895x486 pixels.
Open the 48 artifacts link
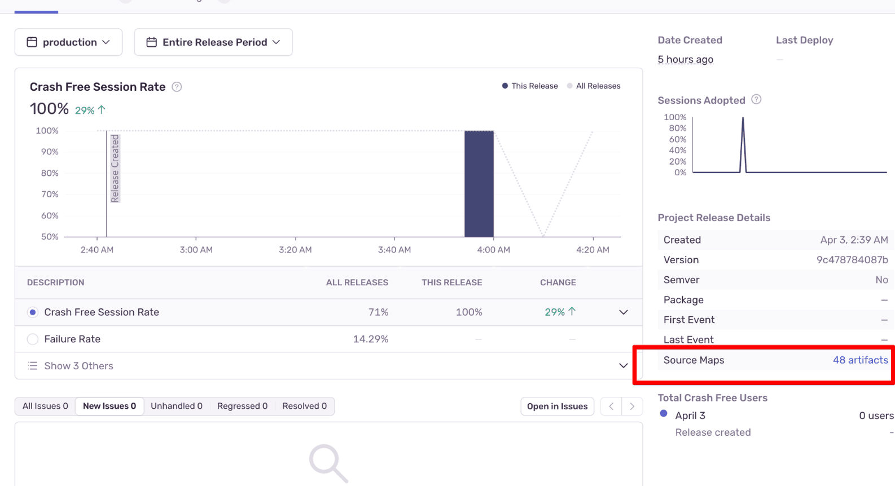point(860,360)
